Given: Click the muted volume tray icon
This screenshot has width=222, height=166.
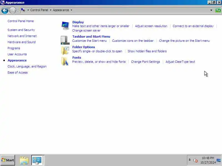Looking at the screenshot, I should [x=196, y=160].
